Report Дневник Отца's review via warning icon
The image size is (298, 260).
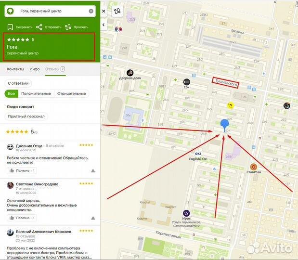pos(93,170)
